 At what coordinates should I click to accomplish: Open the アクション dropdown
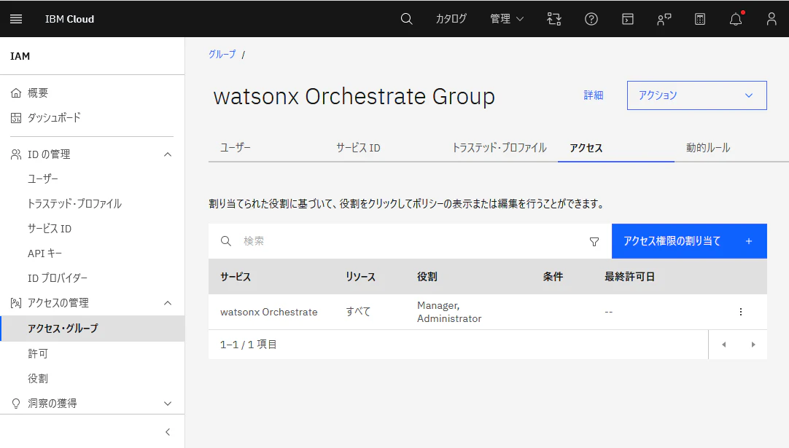697,95
